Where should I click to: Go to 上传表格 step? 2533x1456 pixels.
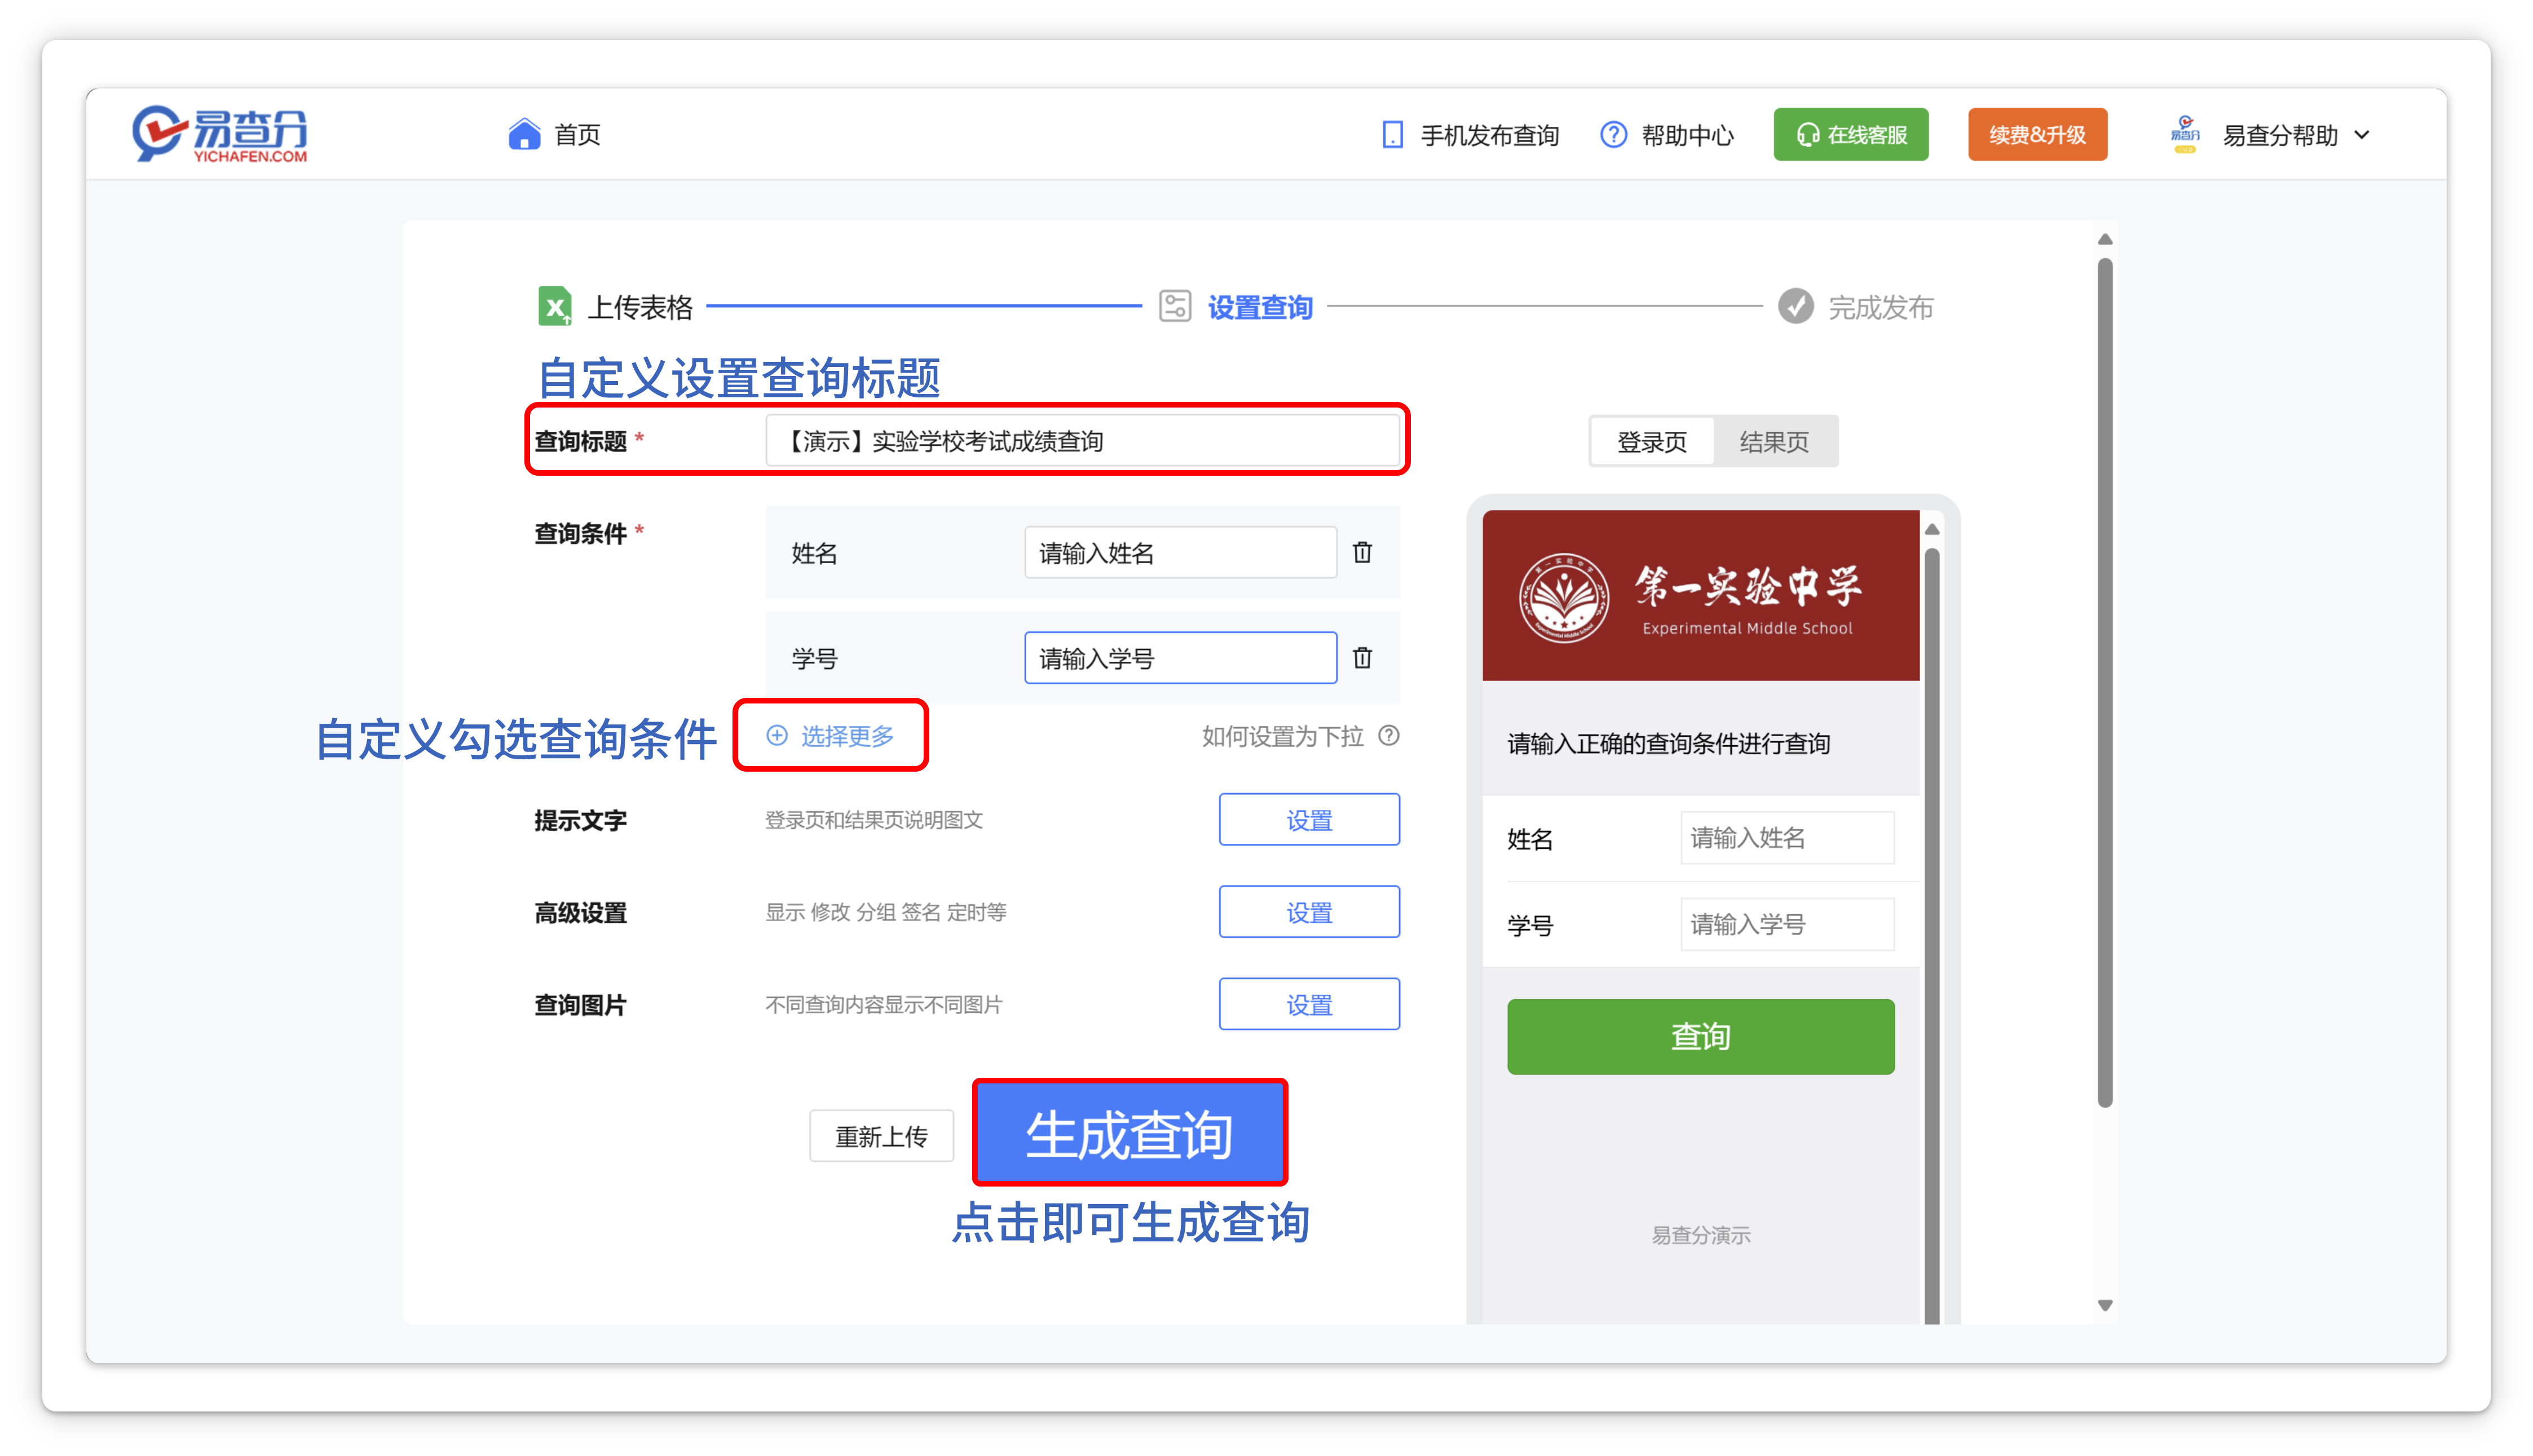[640, 307]
